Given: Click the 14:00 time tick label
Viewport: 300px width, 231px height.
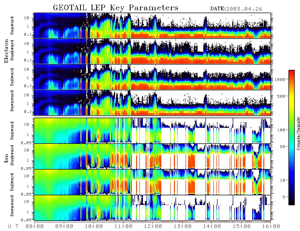Looking at the screenshot, I should 212,227.
